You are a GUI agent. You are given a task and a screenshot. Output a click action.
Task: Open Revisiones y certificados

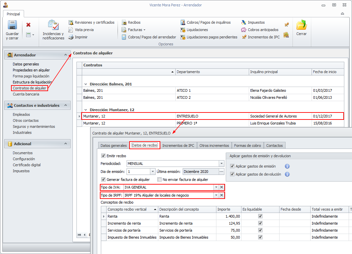tap(92, 22)
